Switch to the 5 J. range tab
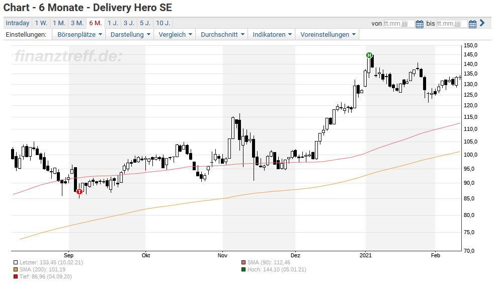This screenshot has width=494, height=283. (x=145, y=23)
